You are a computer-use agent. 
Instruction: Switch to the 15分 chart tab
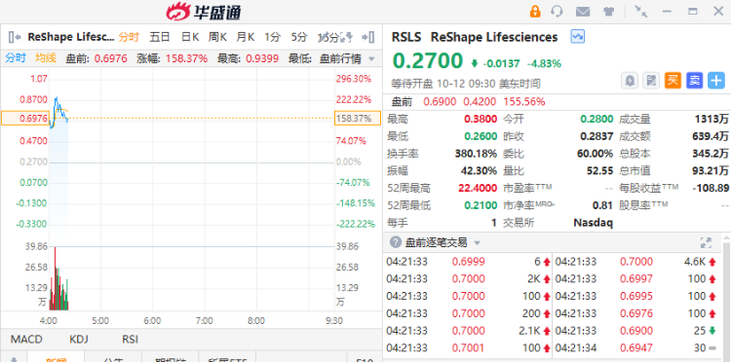(328, 37)
